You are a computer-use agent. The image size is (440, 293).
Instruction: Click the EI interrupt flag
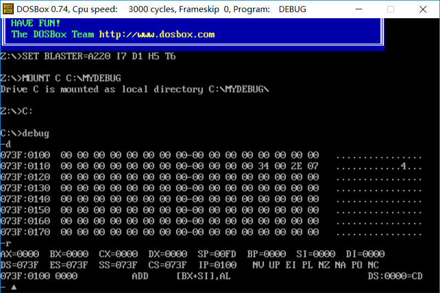point(291,265)
